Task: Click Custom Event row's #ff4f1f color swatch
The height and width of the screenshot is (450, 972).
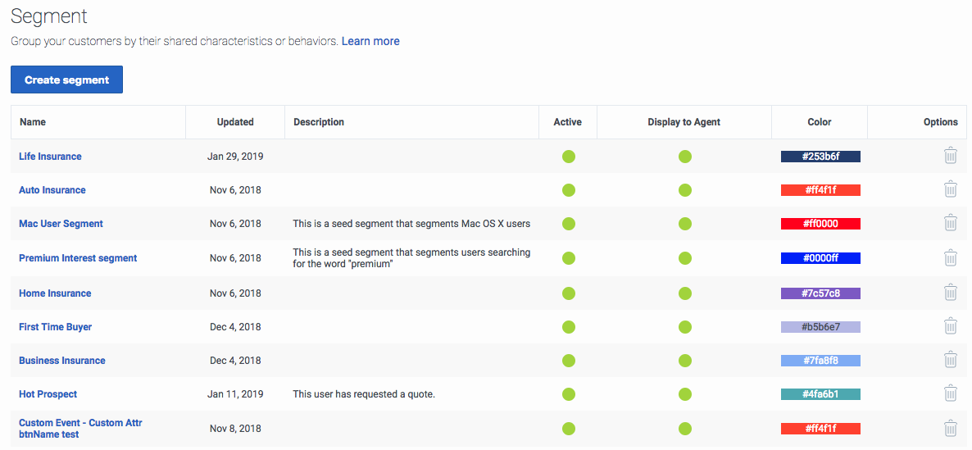Action: pyautogui.click(x=820, y=429)
